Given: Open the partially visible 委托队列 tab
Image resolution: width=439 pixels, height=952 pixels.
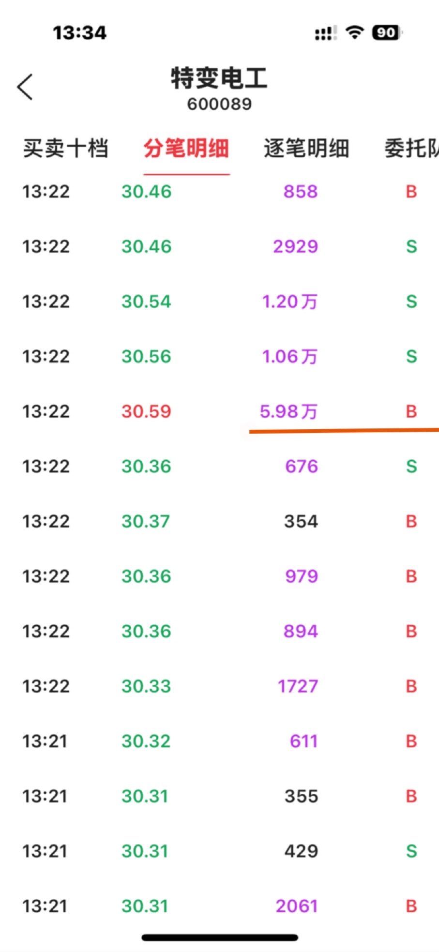Looking at the screenshot, I should [x=411, y=148].
